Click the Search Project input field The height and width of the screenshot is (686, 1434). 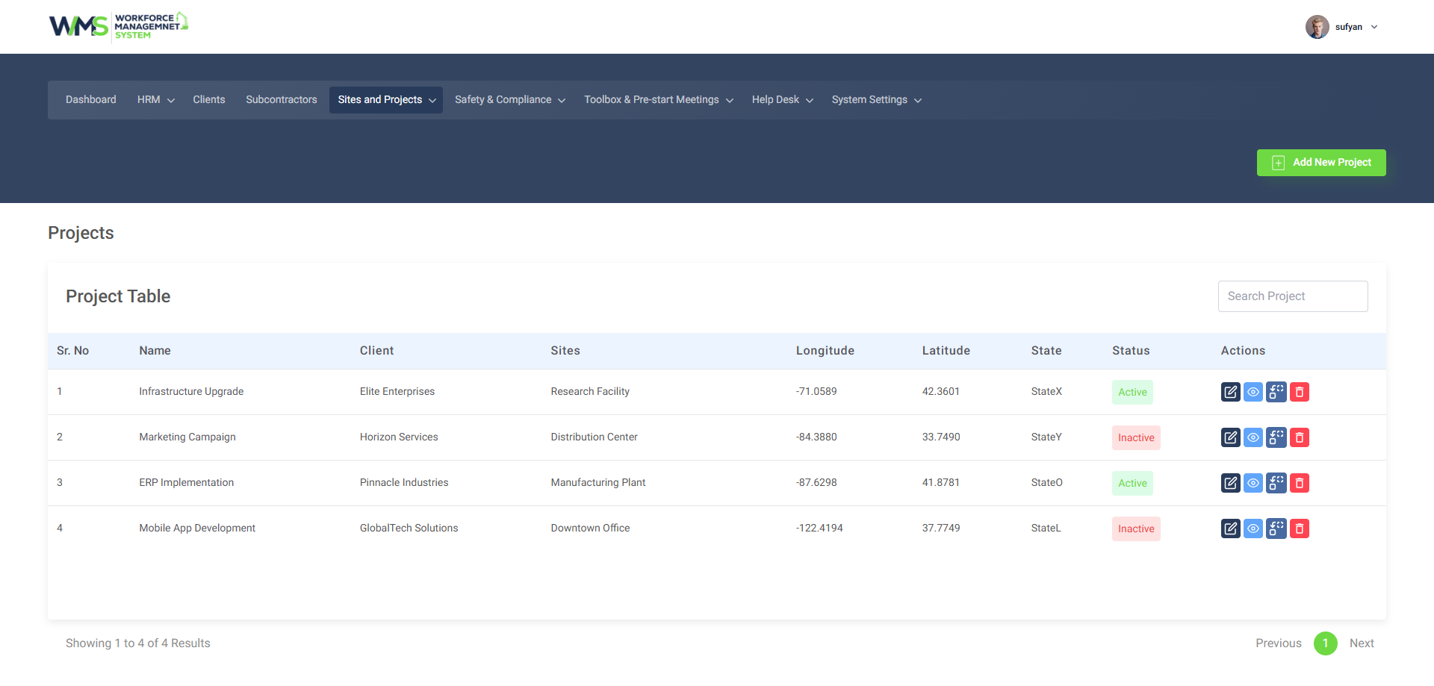pos(1292,296)
